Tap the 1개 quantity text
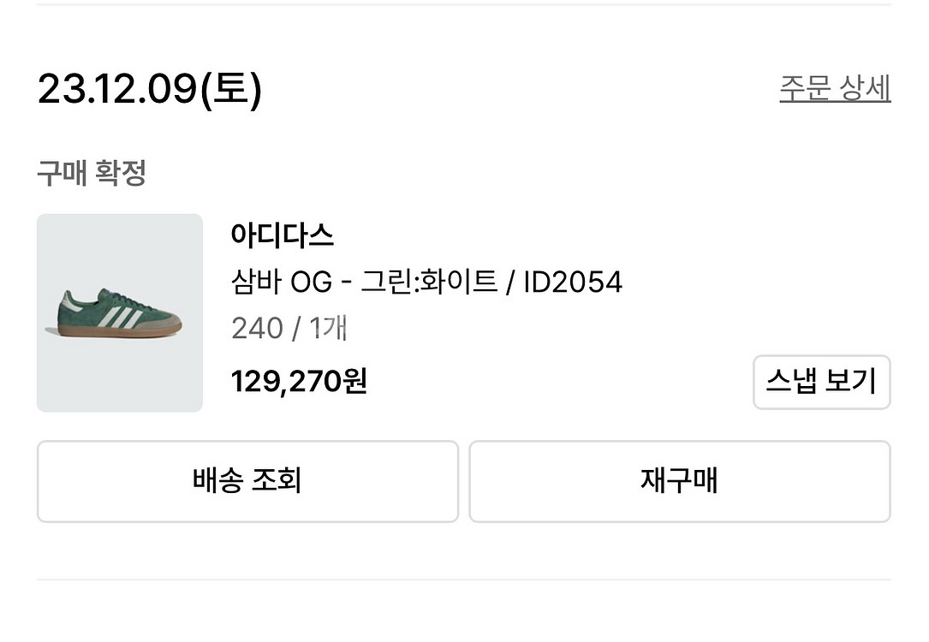Image resolution: width=929 pixels, height=642 pixels. point(328,329)
